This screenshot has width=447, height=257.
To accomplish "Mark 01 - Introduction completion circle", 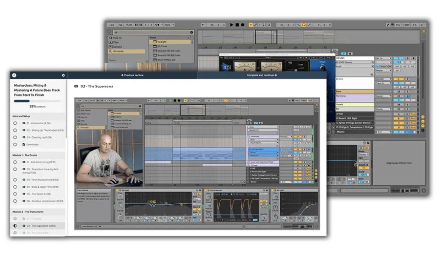I will pyautogui.click(x=15, y=123).
